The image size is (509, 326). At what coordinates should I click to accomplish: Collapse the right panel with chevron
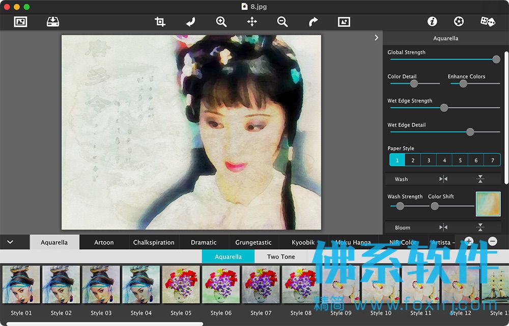[x=376, y=38]
